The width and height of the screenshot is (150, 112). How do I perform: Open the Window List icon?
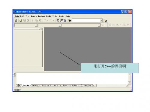tap(65, 20)
